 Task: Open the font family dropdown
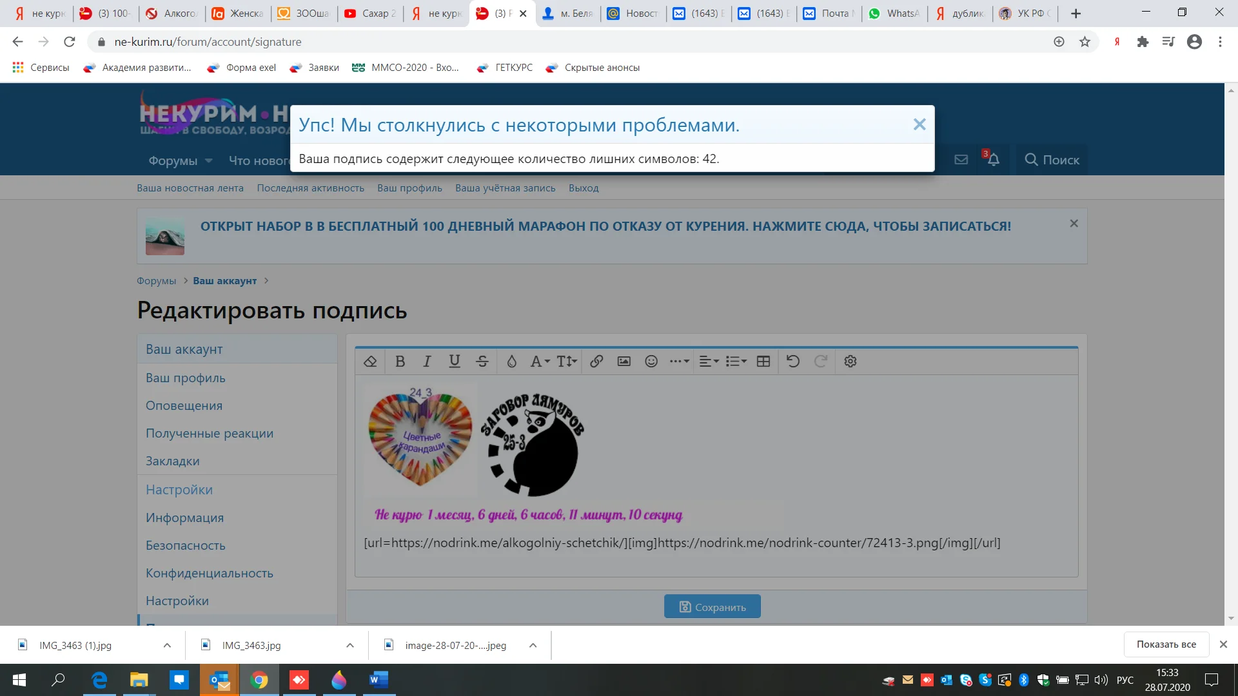[539, 362]
